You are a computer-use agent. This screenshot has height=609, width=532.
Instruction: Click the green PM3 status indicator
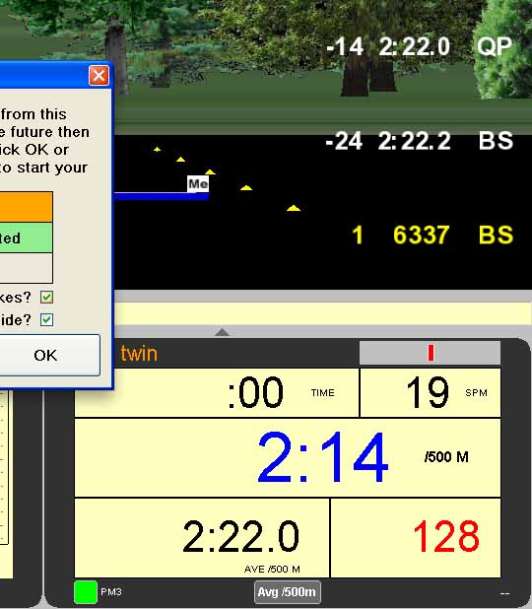[86, 592]
